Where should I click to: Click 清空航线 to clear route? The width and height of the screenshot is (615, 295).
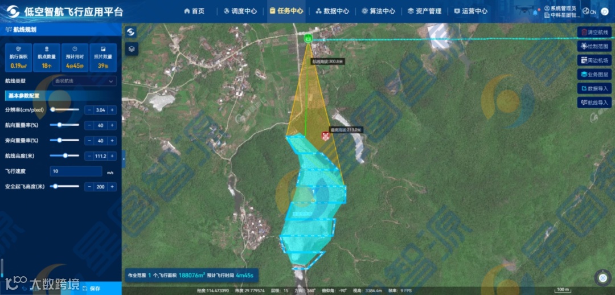pyautogui.click(x=594, y=32)
